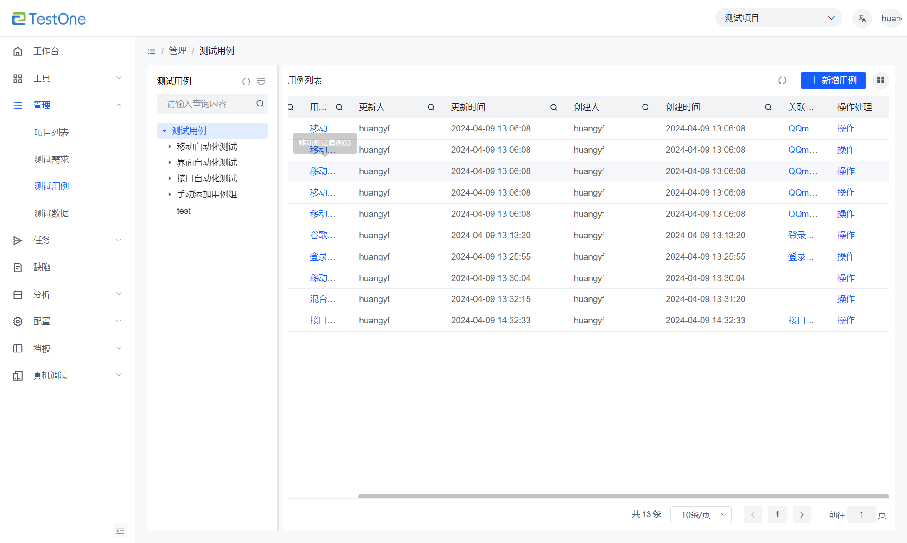
Task: Click the 任务 paper-plane icon
Action: [x=18, y=241]
